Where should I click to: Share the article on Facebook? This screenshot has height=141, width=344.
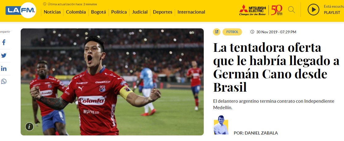click(4, 42)
